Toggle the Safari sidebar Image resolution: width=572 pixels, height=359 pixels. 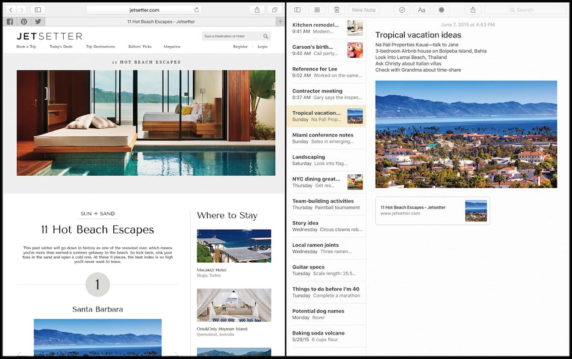click(37, 10)
